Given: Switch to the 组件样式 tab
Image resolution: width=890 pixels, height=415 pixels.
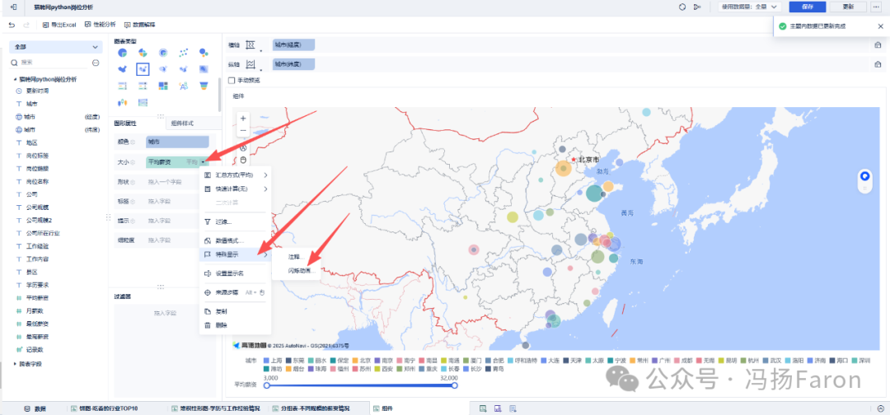Looking at the screenshot, I should pos(183,123).
